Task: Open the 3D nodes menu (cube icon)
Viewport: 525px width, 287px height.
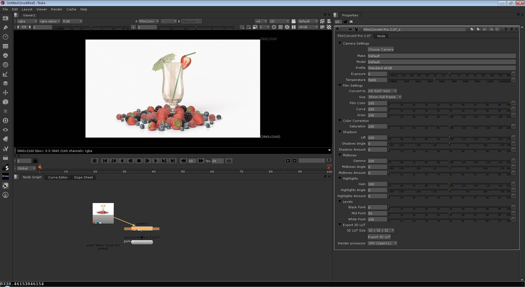Action: coord(5,102)
